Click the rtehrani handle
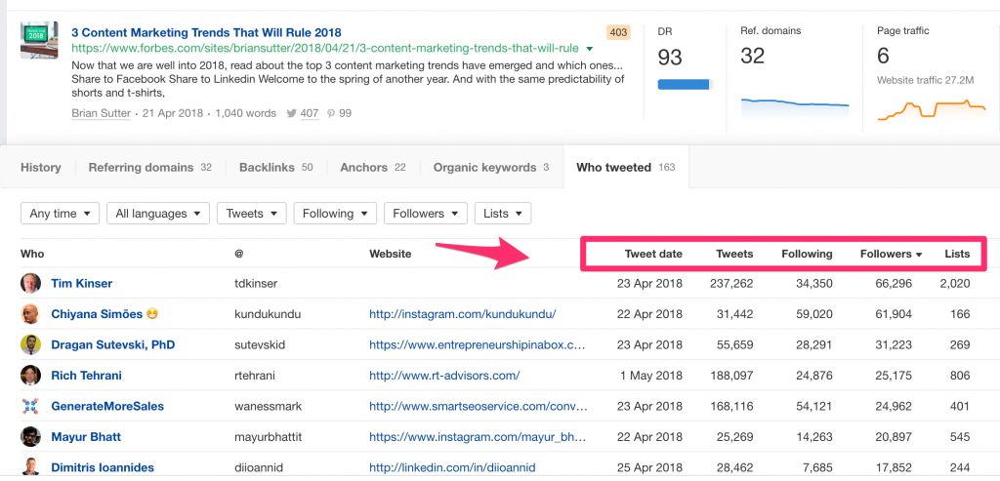The width and height of the screenshot is (1000, 481). (253, 376)
